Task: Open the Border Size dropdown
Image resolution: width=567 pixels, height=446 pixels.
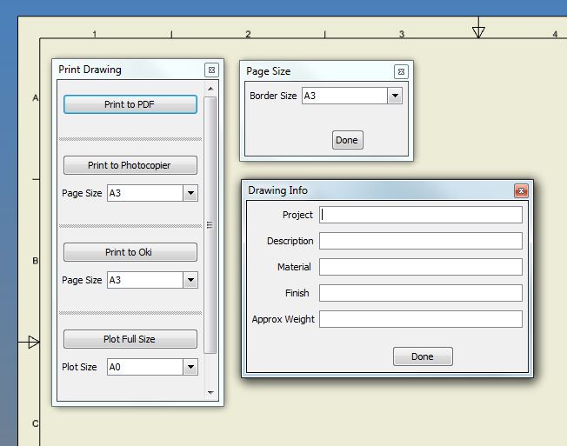Action: pyautogui.click(x=395, y=96)
